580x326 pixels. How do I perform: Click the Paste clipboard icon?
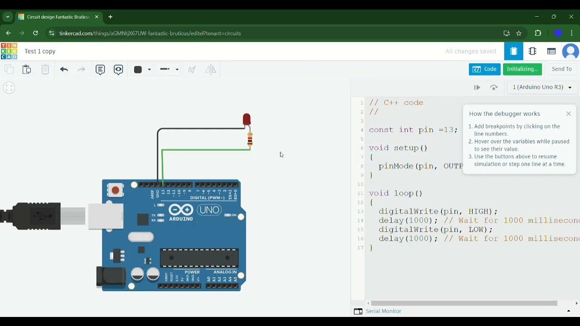pyautogui.click(x=27, y=69)
